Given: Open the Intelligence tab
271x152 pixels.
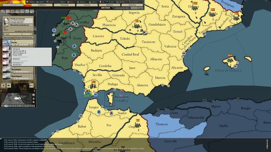Looking at the screenshot, I should [x=42, y=5].
